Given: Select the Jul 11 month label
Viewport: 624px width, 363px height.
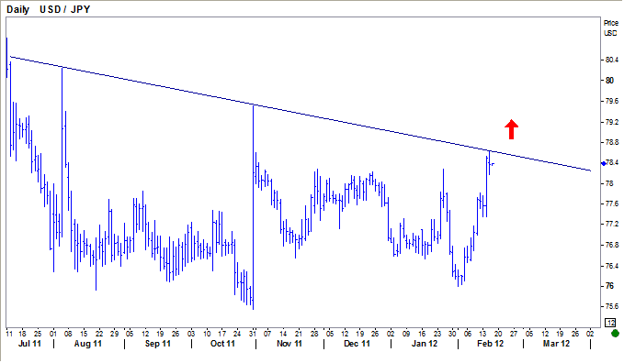Looking at the screenshot, I should [29, 344].
